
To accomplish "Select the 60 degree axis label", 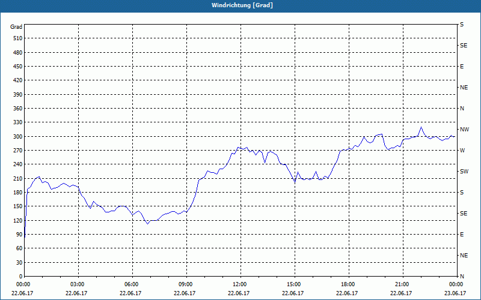I will [19, 248].
